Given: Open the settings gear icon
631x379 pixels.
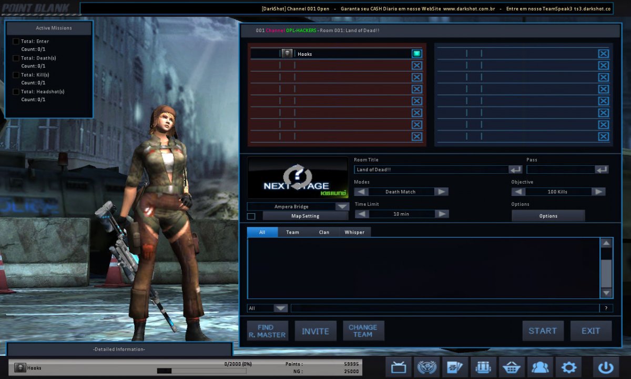Looking at the screenshot, I should point(568,367).
